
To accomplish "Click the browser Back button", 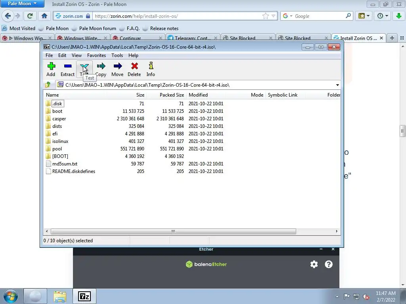I will coord(8,16).
